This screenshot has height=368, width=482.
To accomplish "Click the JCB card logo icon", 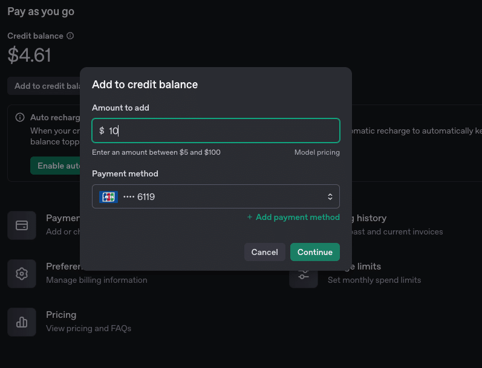I will pyautogui.click(x=108, y=196).
